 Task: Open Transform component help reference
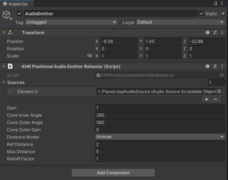pos(208,33)
